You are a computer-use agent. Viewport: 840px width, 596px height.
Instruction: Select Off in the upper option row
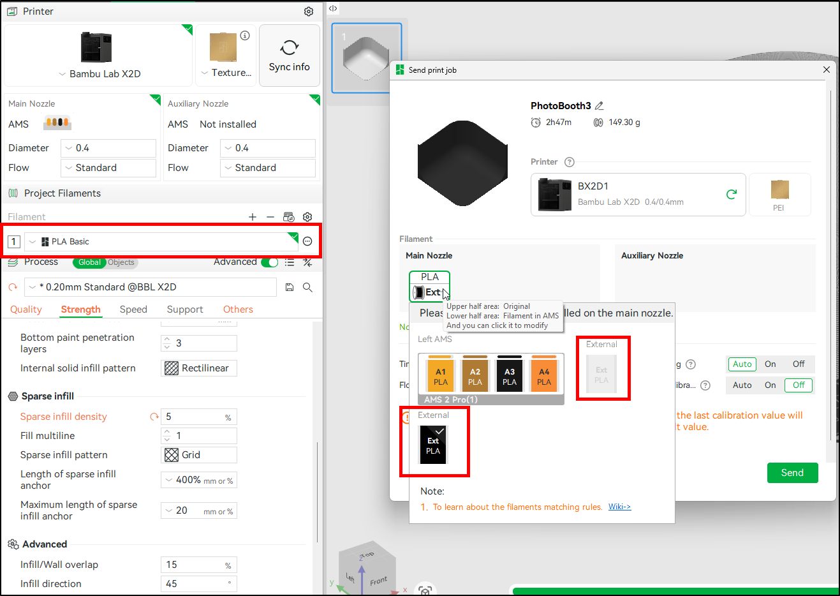coord(799,364)
